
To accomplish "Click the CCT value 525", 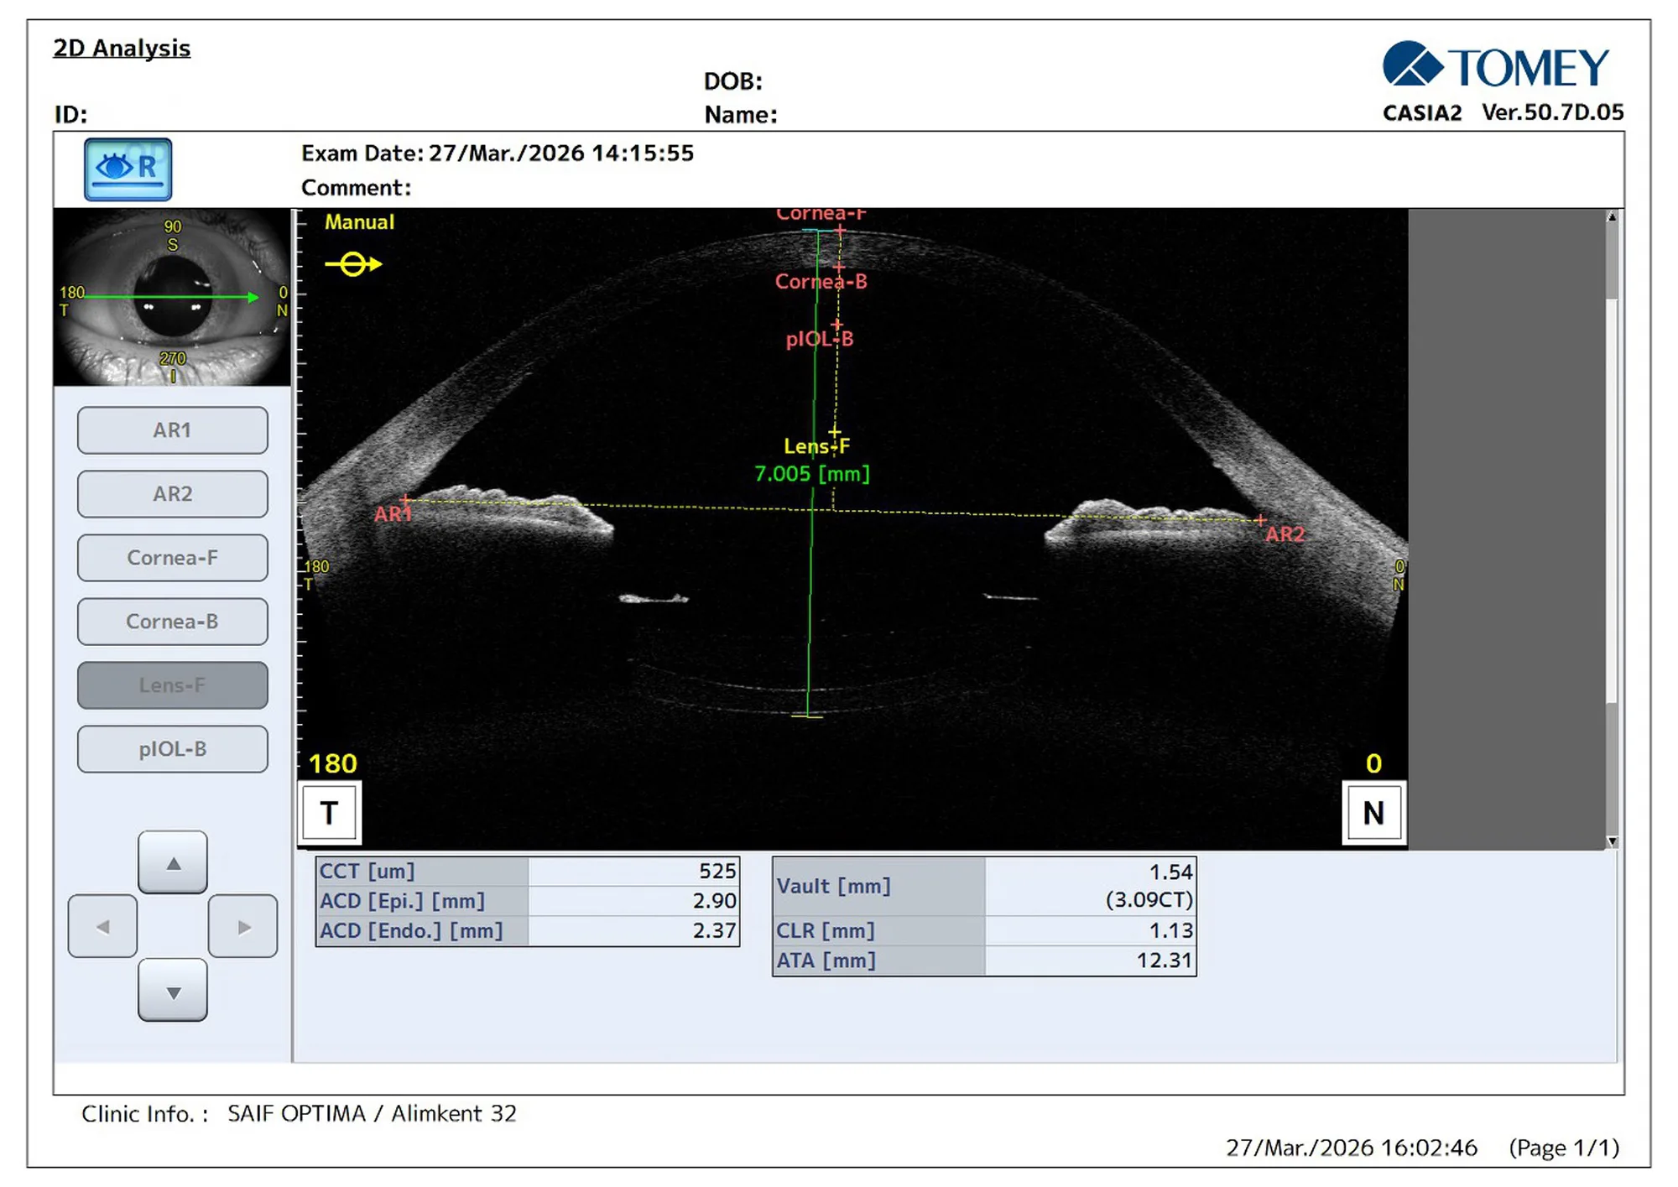I will coord(717,871).
